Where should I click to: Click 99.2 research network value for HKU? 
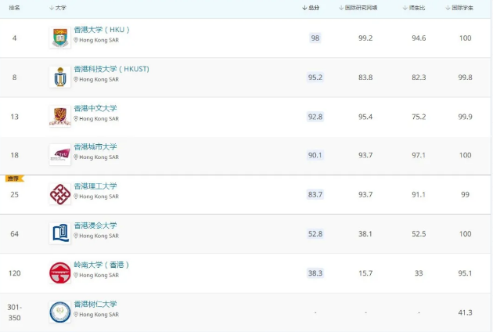(x=365, y=38)
